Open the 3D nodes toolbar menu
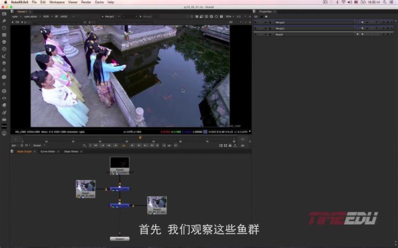This screenshot has height=248, width=398. pyautogui.click(x=4, y=77)
